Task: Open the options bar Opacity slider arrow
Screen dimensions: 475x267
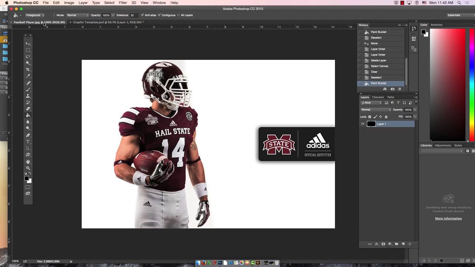Action: coord(113,15)
